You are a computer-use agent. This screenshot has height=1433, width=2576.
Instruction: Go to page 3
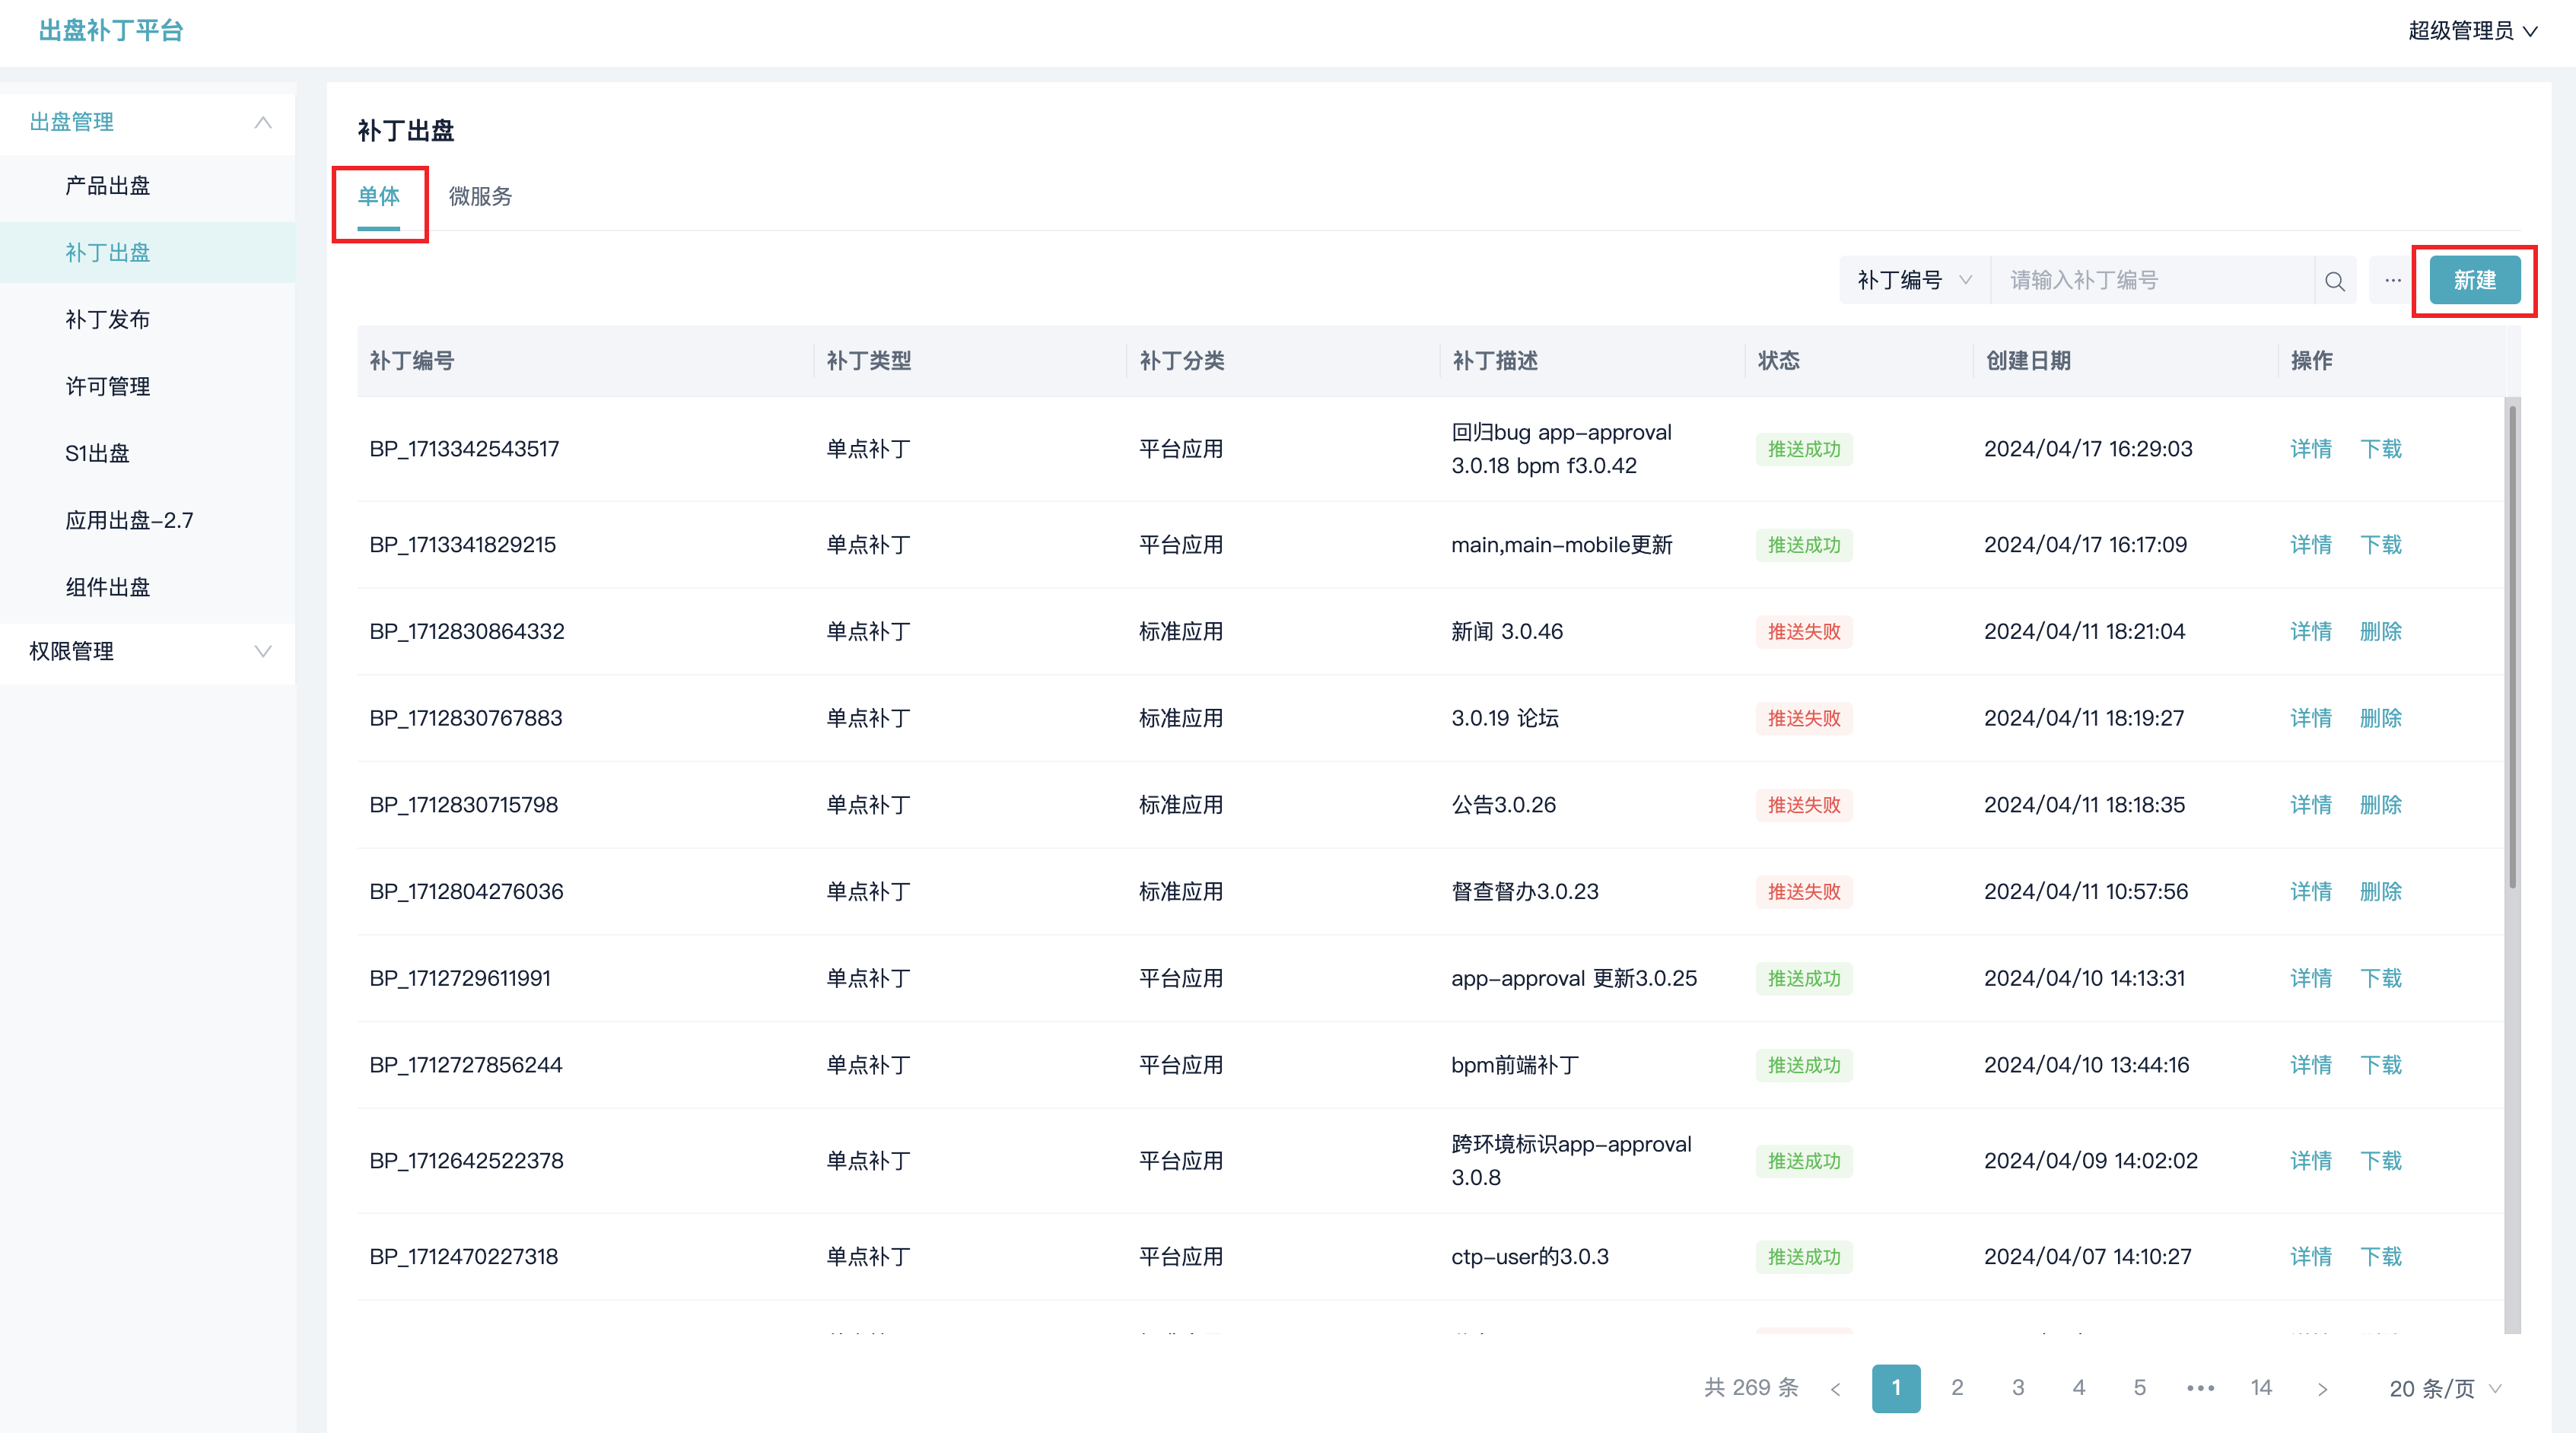[x=2018, y=1388]
